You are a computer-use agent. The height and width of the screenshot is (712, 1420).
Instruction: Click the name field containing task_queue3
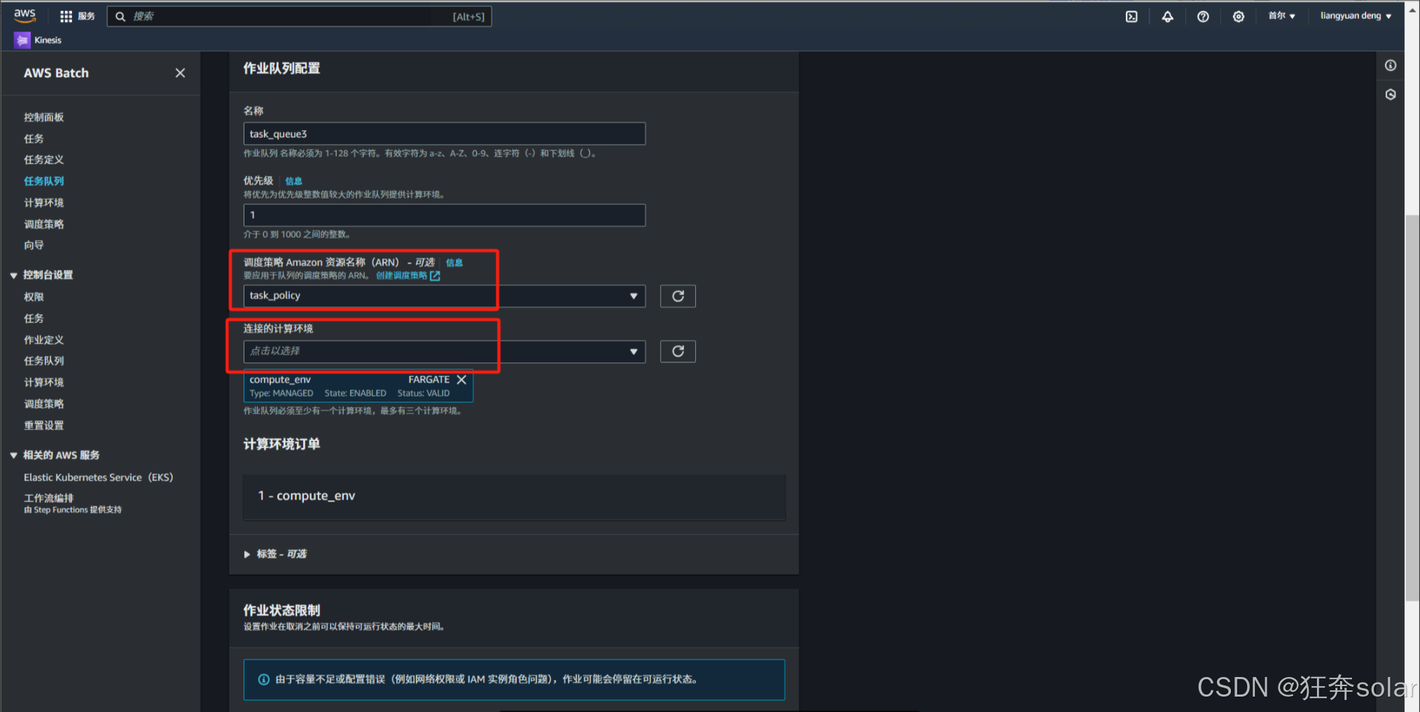click(x=444, y=134)
